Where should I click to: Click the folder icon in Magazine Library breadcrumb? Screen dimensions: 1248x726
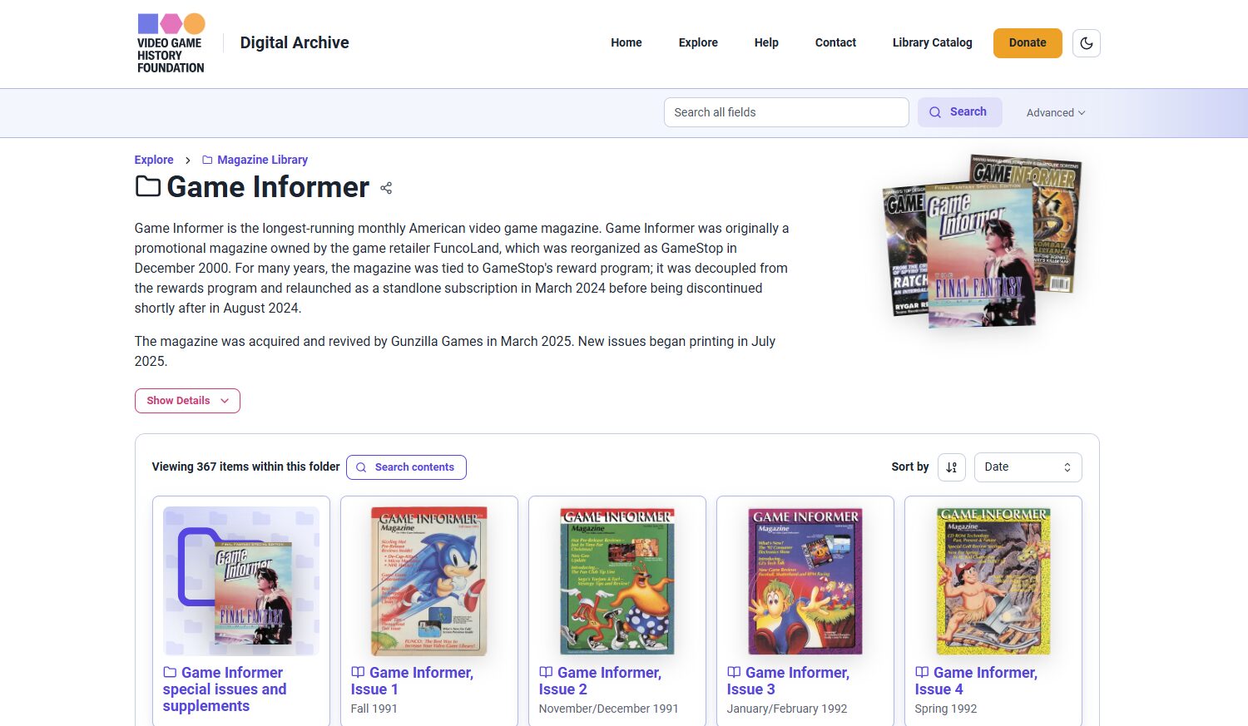click(206, 160)
